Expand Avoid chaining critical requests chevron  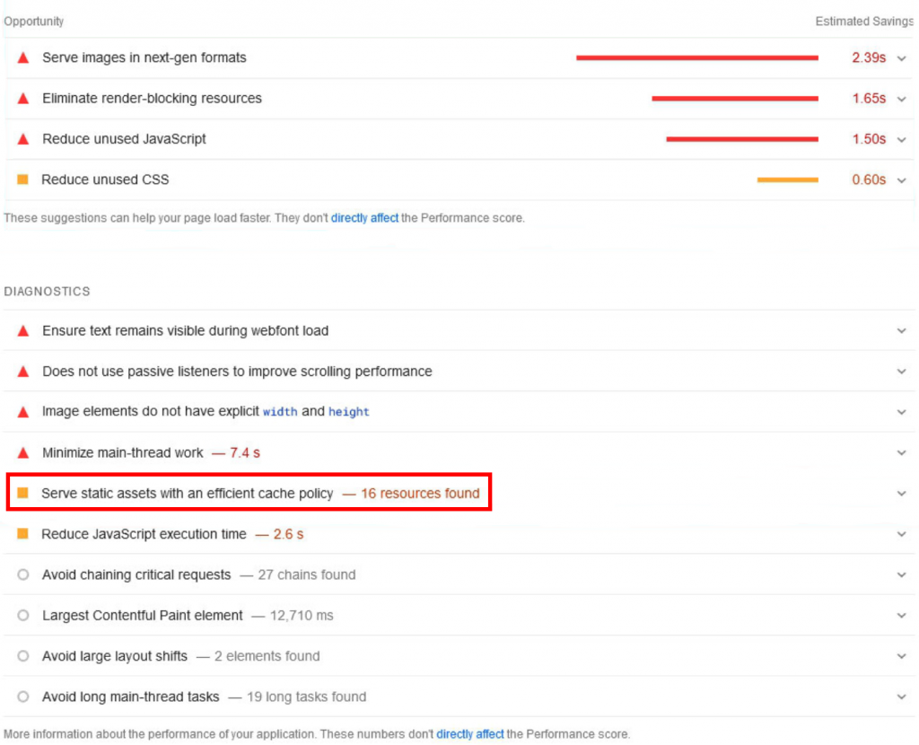[x=902, y=575]
